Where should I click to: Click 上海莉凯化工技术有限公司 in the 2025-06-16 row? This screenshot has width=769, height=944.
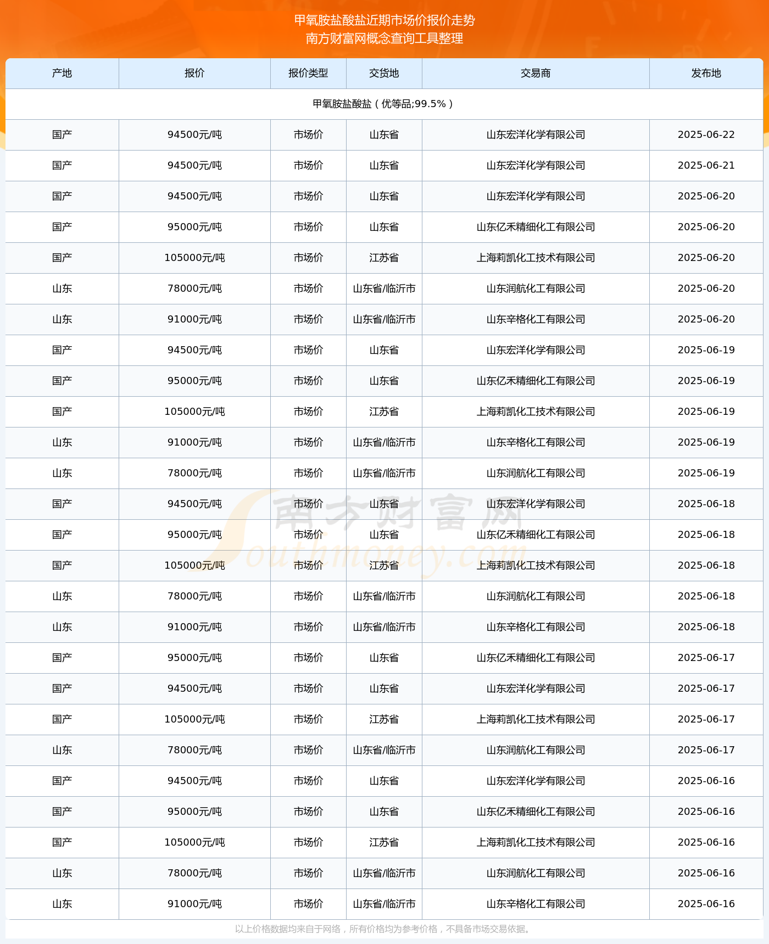[x=536, y=842]
